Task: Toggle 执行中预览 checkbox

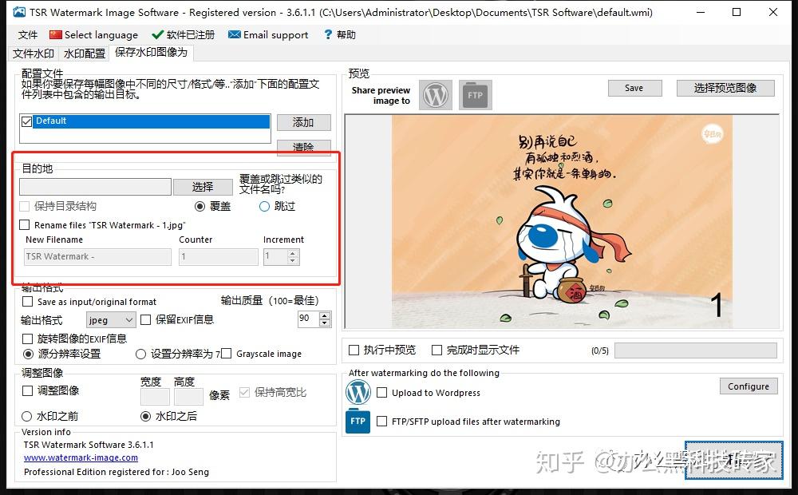Action: (354, 350)
